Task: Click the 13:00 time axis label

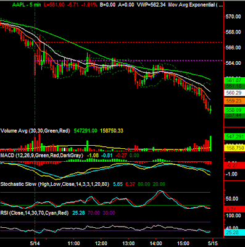Action: click(128, 243)
